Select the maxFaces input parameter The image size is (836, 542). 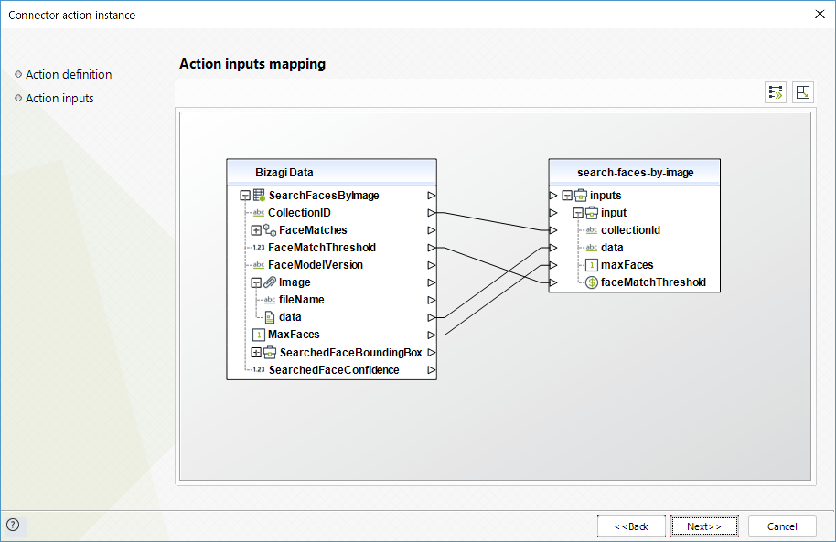627,265
